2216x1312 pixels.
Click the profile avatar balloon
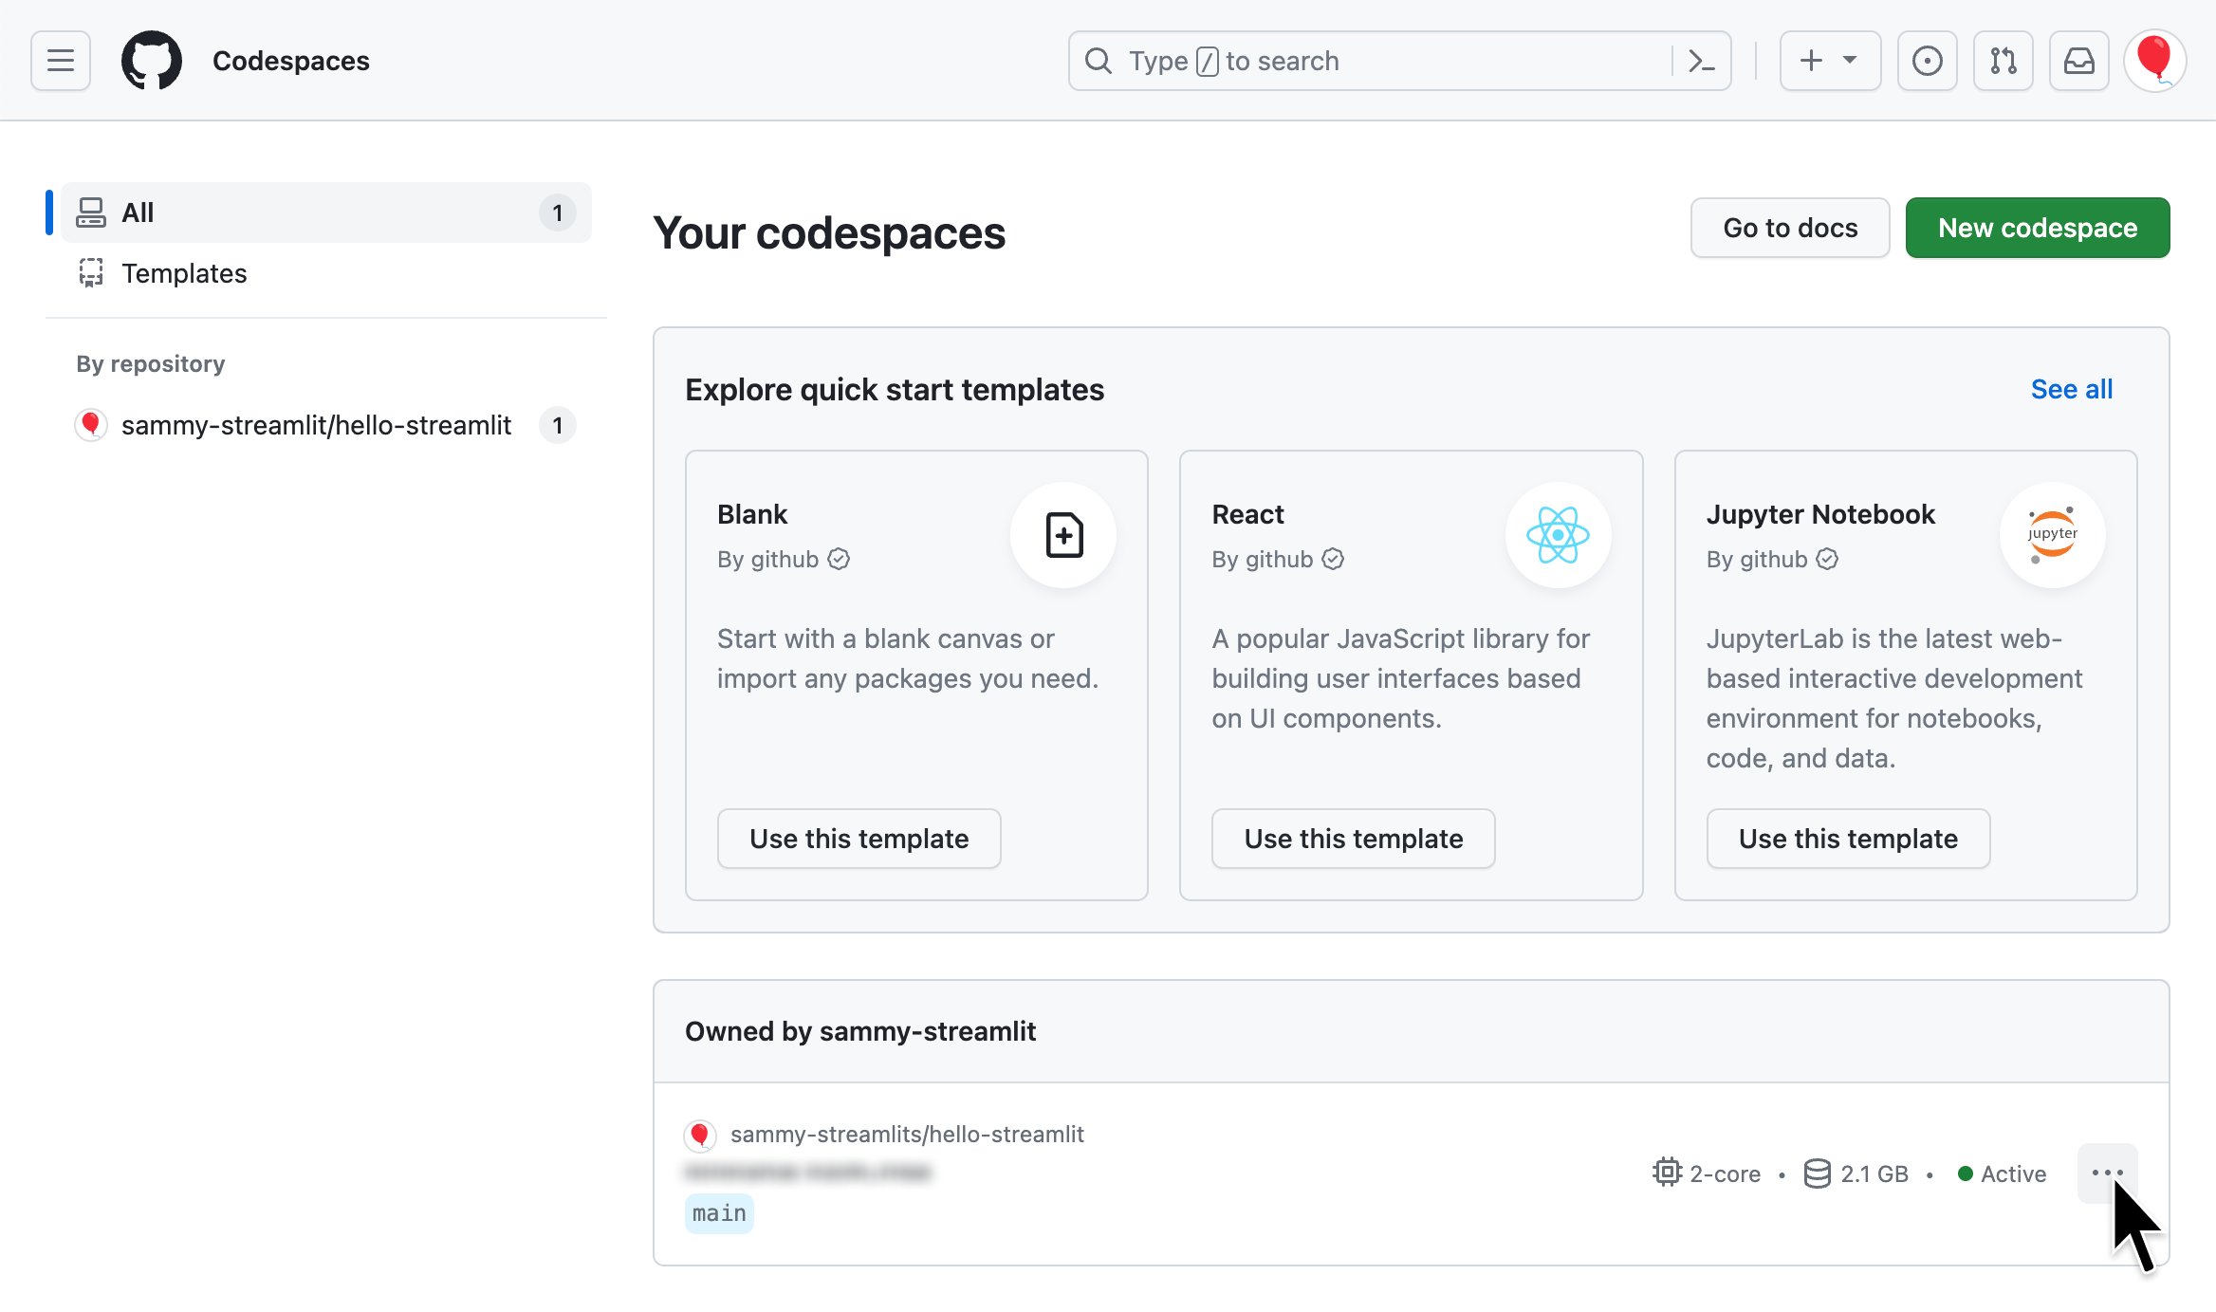(x=2154, y=60)
